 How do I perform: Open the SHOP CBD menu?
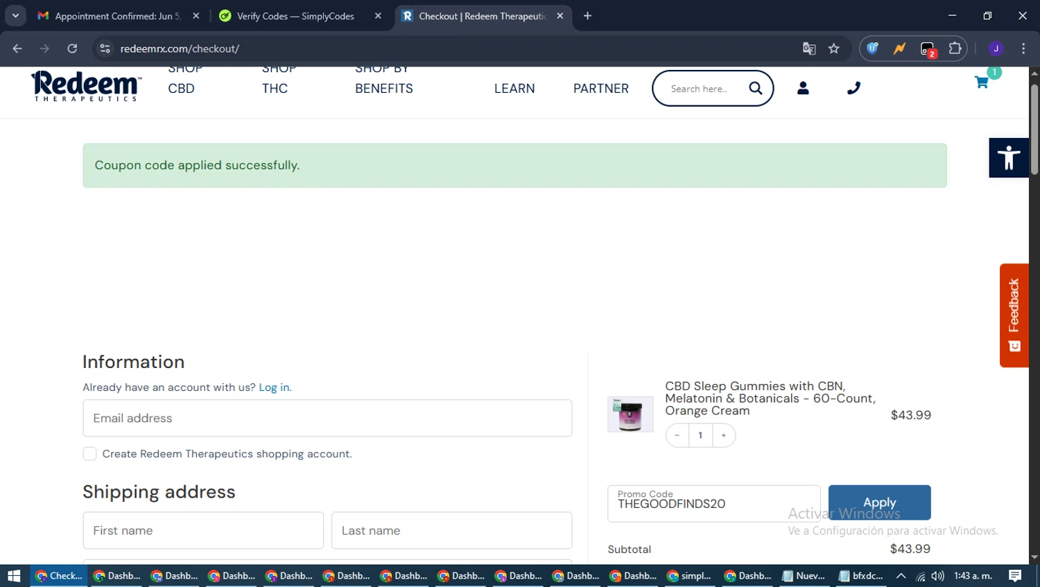pos(185,78)
